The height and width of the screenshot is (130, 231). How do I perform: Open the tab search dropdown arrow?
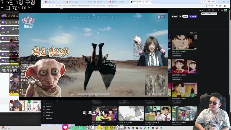(x=43, y=2)
